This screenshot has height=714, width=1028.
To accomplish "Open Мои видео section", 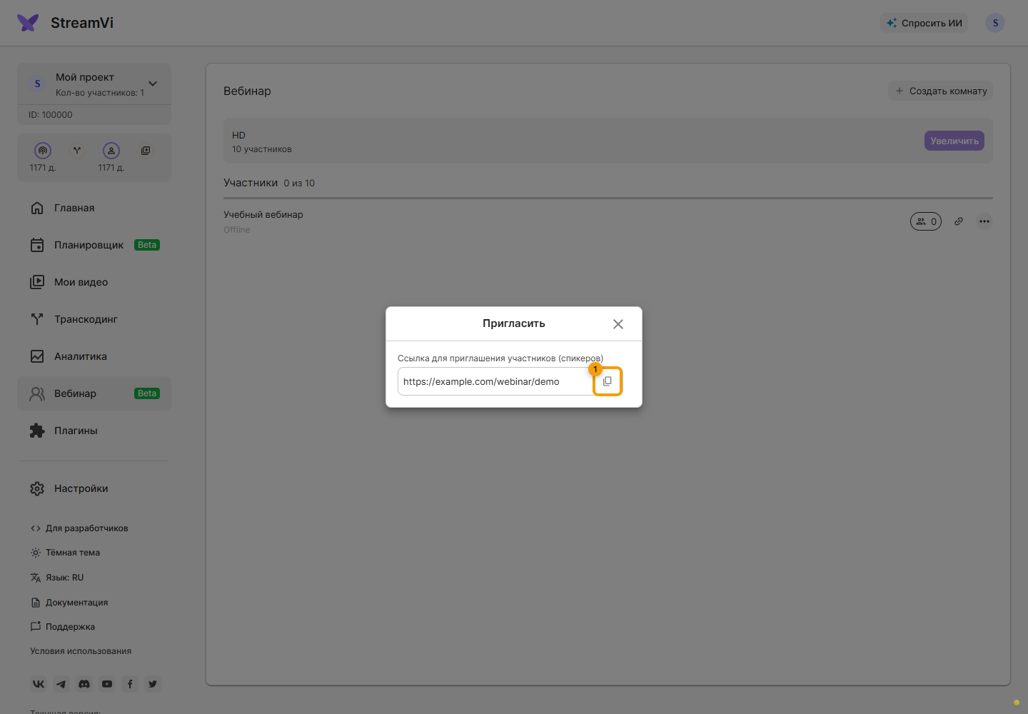I will tap(94, 282).
